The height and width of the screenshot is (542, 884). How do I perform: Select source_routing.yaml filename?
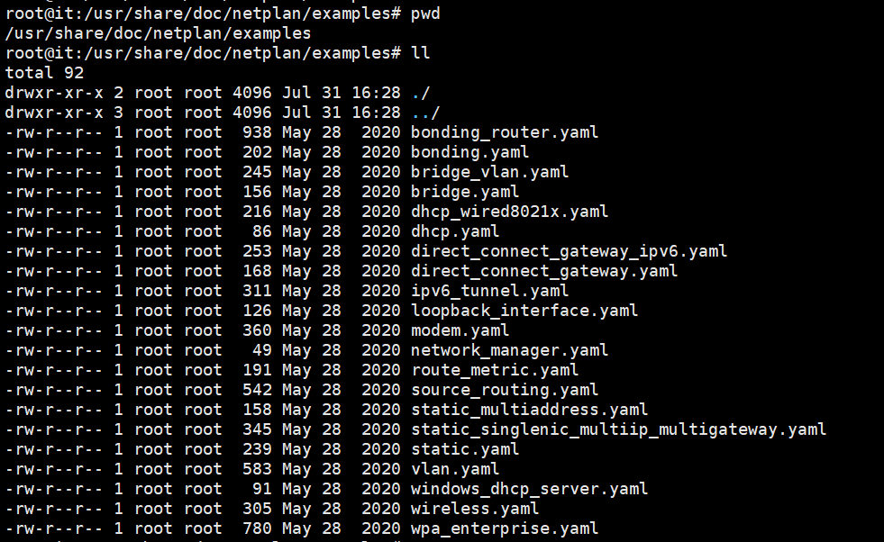pyautogui.click(x=505, y=390)
